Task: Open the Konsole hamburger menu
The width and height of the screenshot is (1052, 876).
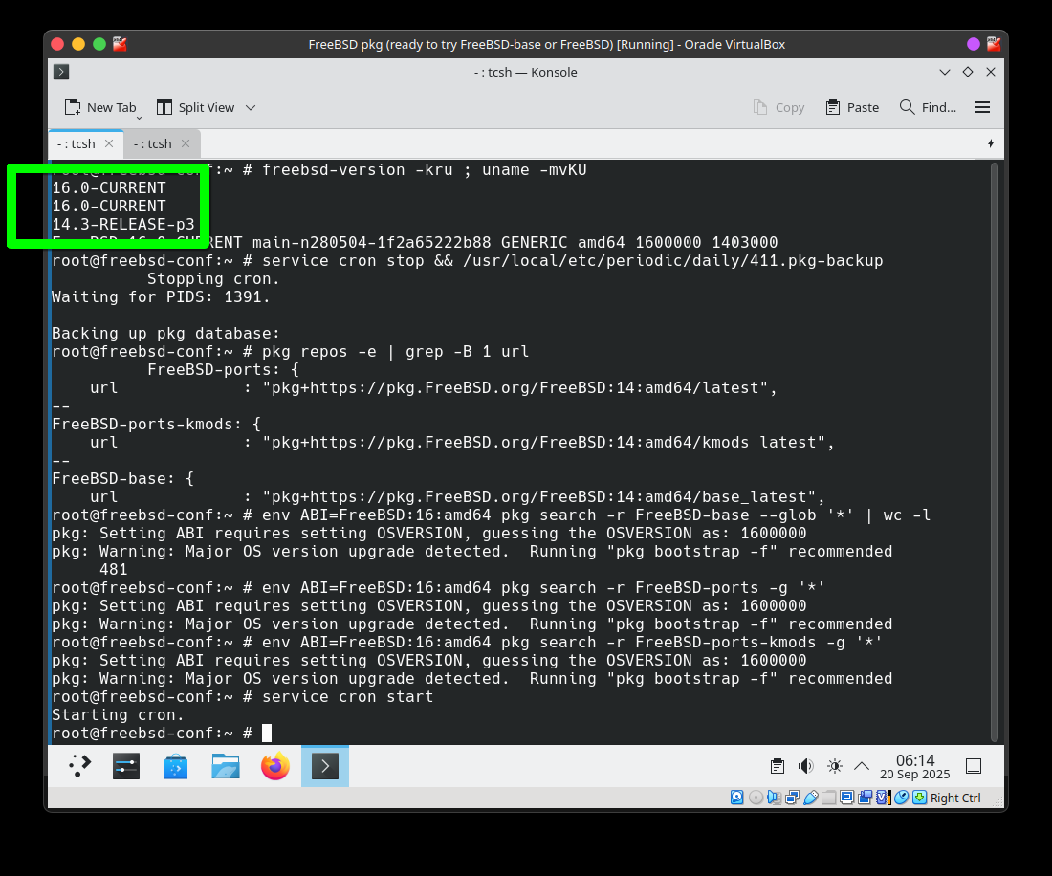Action: click(982, 107)
